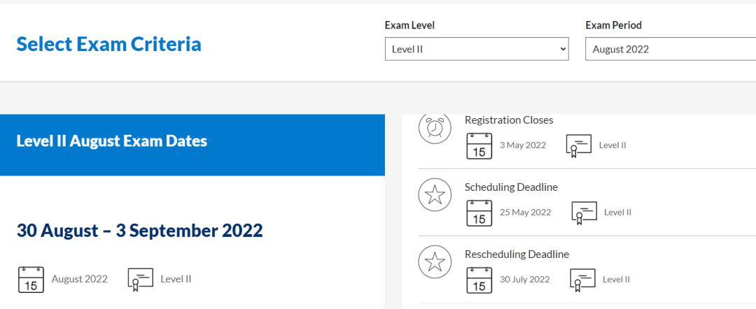Click the star icon beside Scheduling Deadline
Image resolution: width=756 pixels, height=309 pixels.
click(x=435, y=195)
